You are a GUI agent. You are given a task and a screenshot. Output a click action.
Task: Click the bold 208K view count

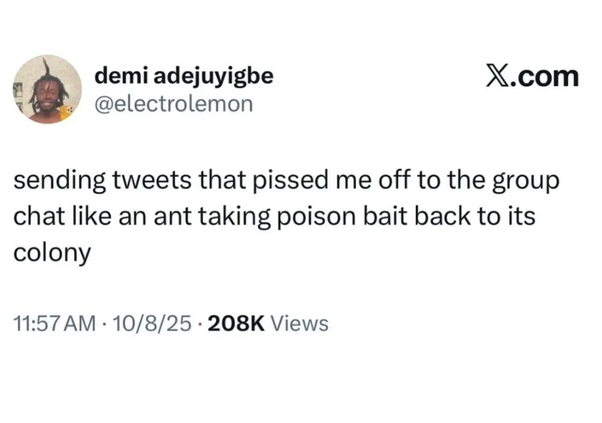tap(236, 324)
